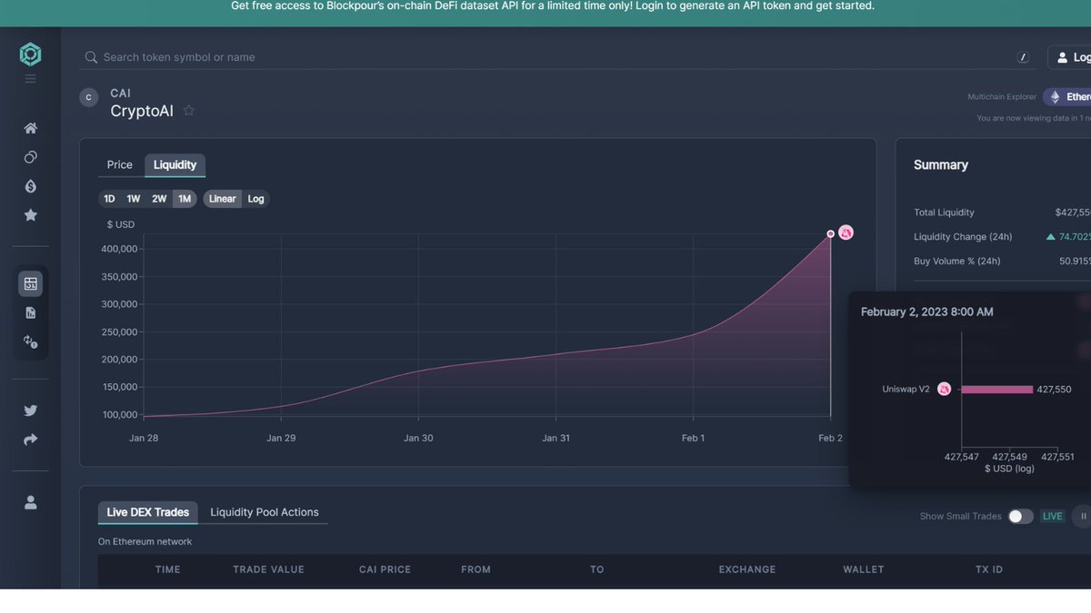Viewport: 1091px width, 613px height.
Task: Expand the sidebar hamburger menu
Action: (30, 76)
